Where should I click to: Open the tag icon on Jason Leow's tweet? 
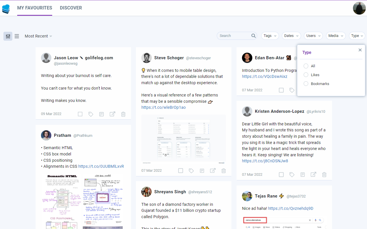click(91, 114)
